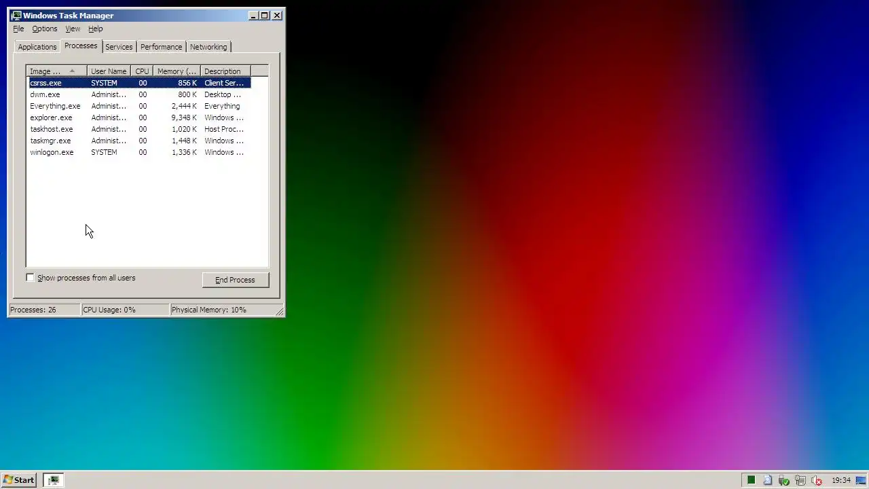Open the Help menu

point(95,29)
